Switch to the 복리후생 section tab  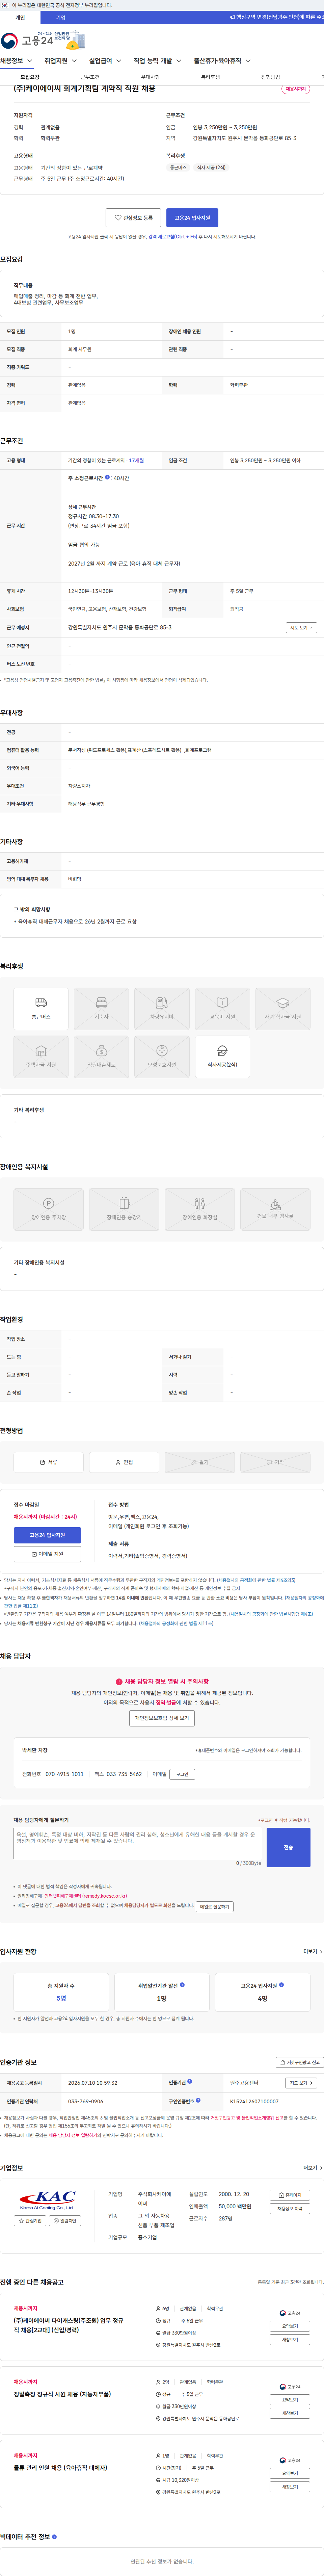coord(210,77)
